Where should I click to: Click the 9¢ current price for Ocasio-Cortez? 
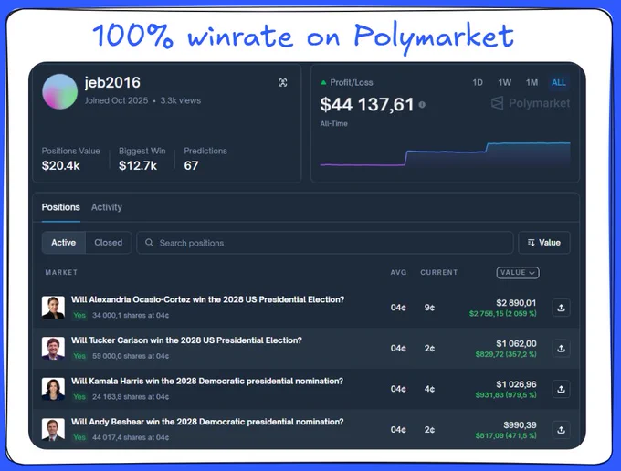(429, 308)
